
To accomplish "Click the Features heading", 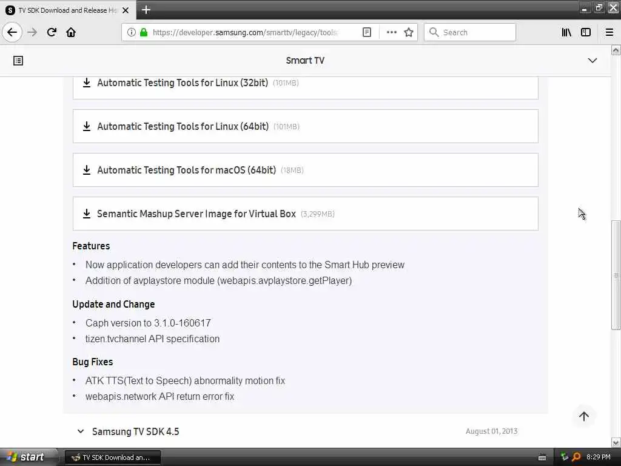I will click(x=91, y=246).
